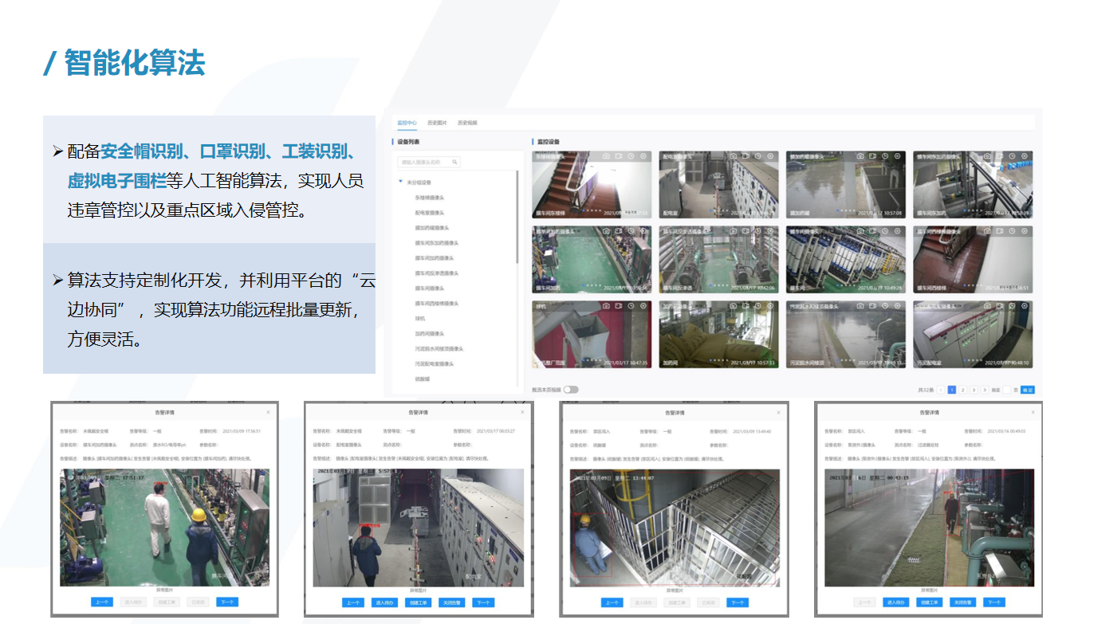
Task: Click the device search magnifier icon
Action: (455, 162)
